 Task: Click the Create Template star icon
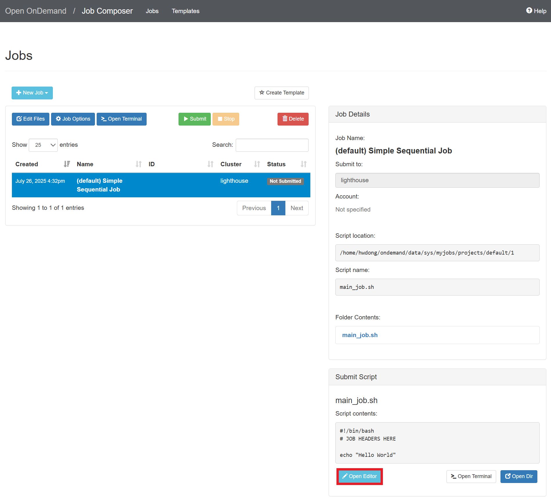pos(261,93)
